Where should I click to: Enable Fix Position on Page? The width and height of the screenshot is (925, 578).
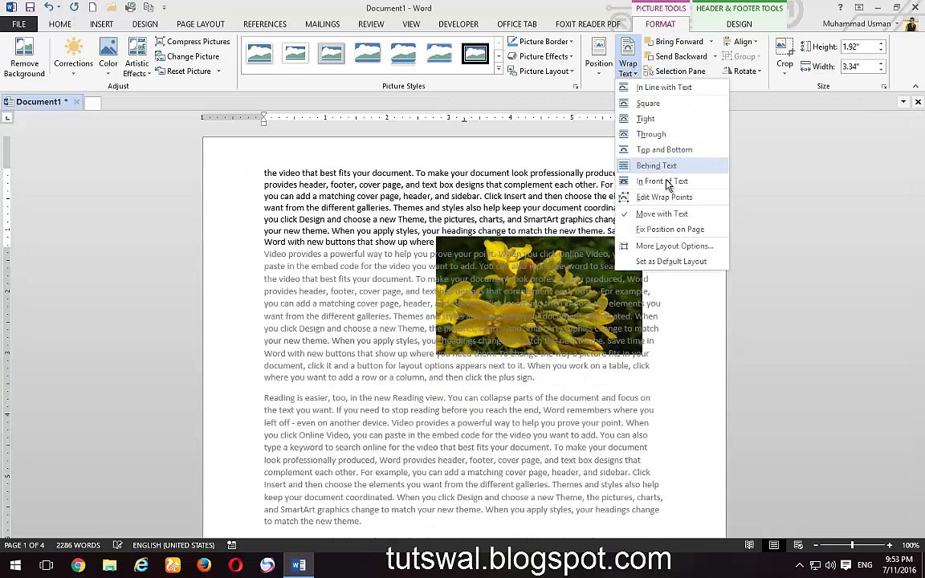672,230
